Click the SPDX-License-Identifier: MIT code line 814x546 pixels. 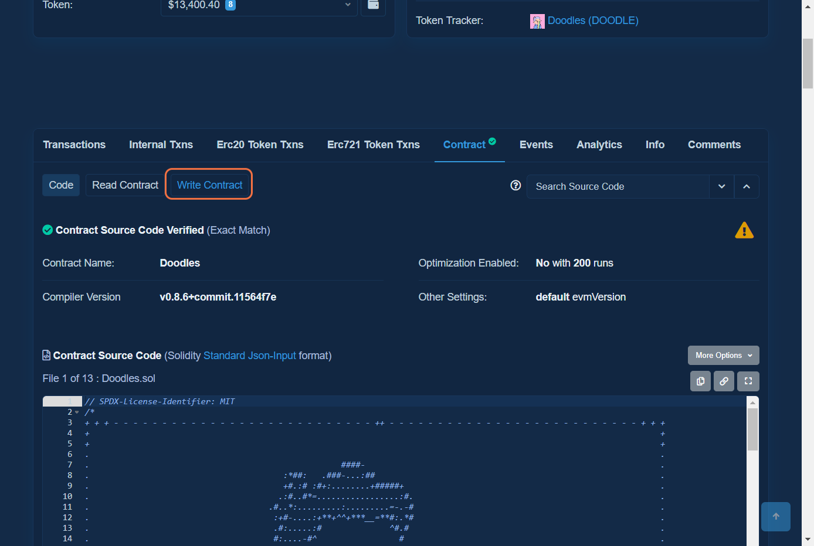(160, 401)
